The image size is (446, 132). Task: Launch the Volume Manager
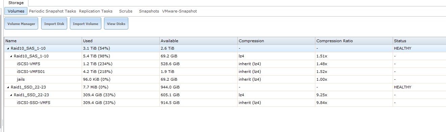(x=21, y=24)
